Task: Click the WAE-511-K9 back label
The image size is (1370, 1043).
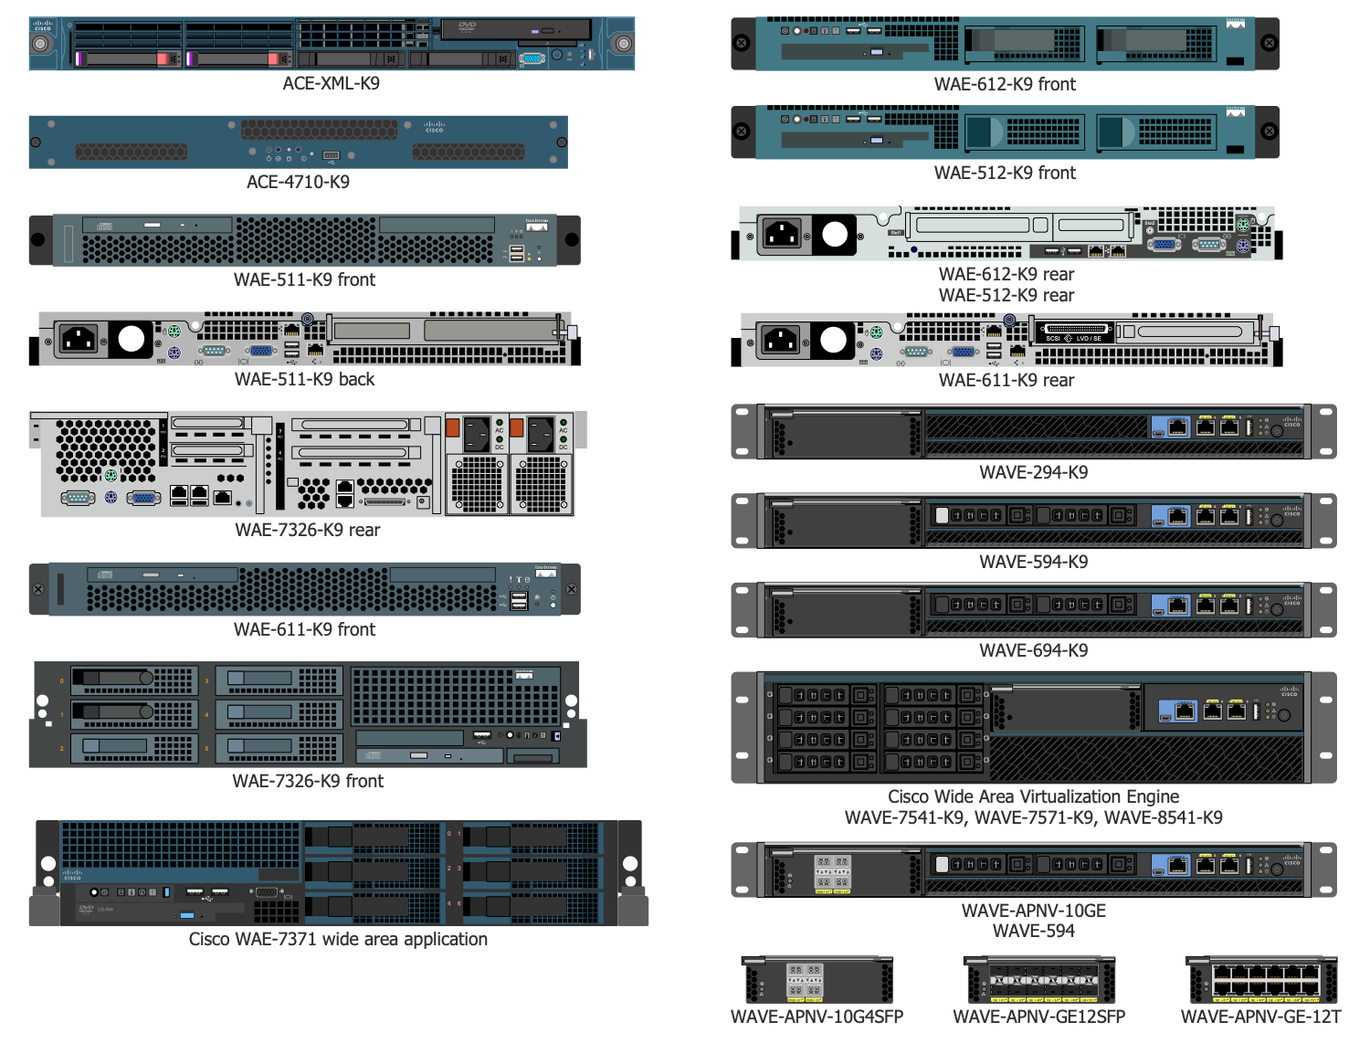Action: (x=305, y=379)
